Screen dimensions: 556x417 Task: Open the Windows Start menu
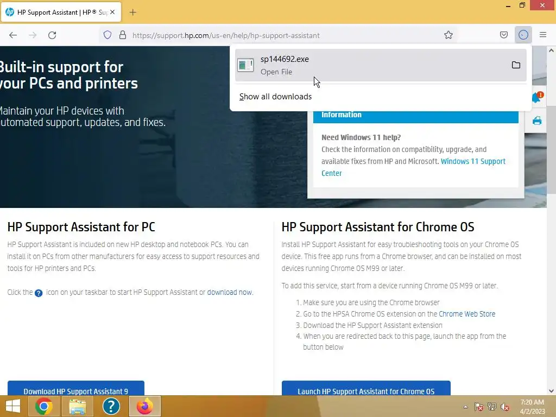[13, 406]
